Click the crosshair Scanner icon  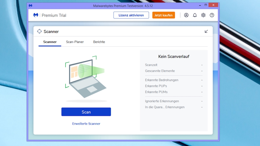(39, 31)
